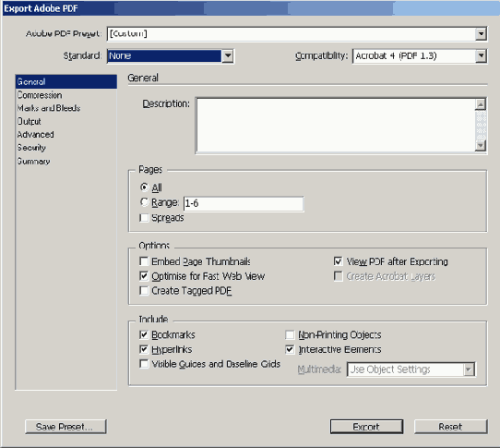The height and width of the screenshot is (448, 500).
Task: Click the Description scrollbar up arrow
Action: (x=481, y=104)
